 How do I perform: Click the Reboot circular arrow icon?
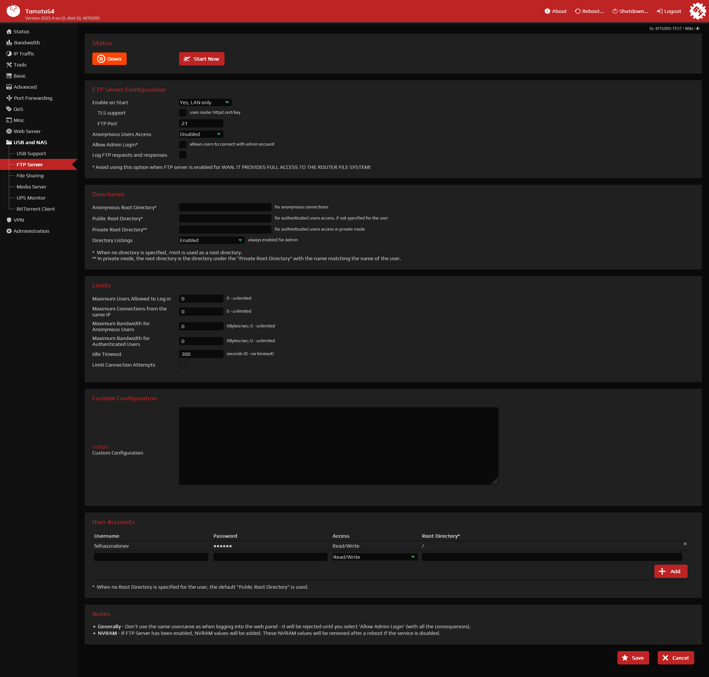pos(577,11)
